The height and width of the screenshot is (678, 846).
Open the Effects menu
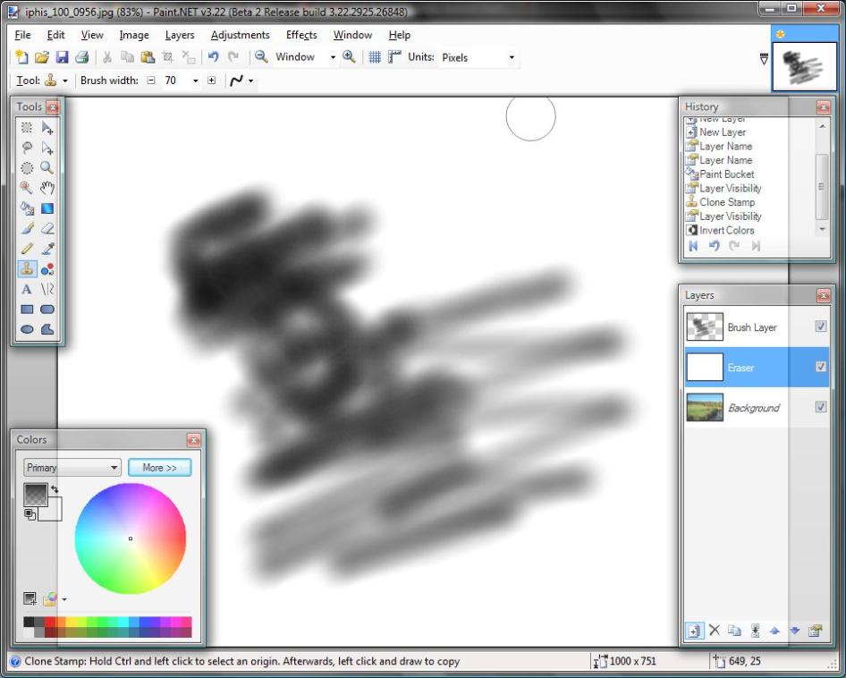point(301,35)
